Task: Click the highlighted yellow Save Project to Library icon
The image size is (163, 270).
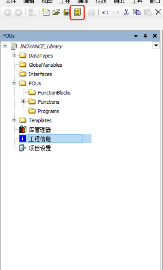Action: (77, 12)
